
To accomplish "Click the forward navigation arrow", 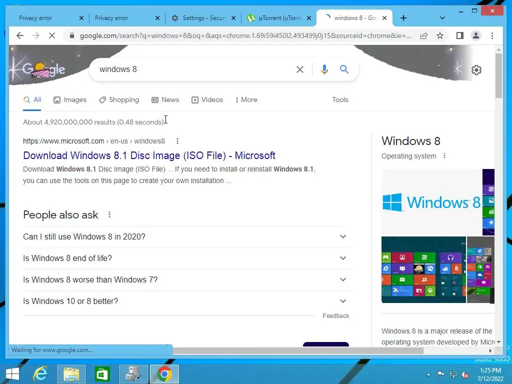I will click(36, 35).
